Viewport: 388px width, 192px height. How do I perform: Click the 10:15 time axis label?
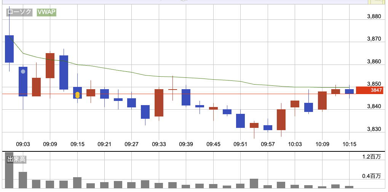click(x=349, y=144)
